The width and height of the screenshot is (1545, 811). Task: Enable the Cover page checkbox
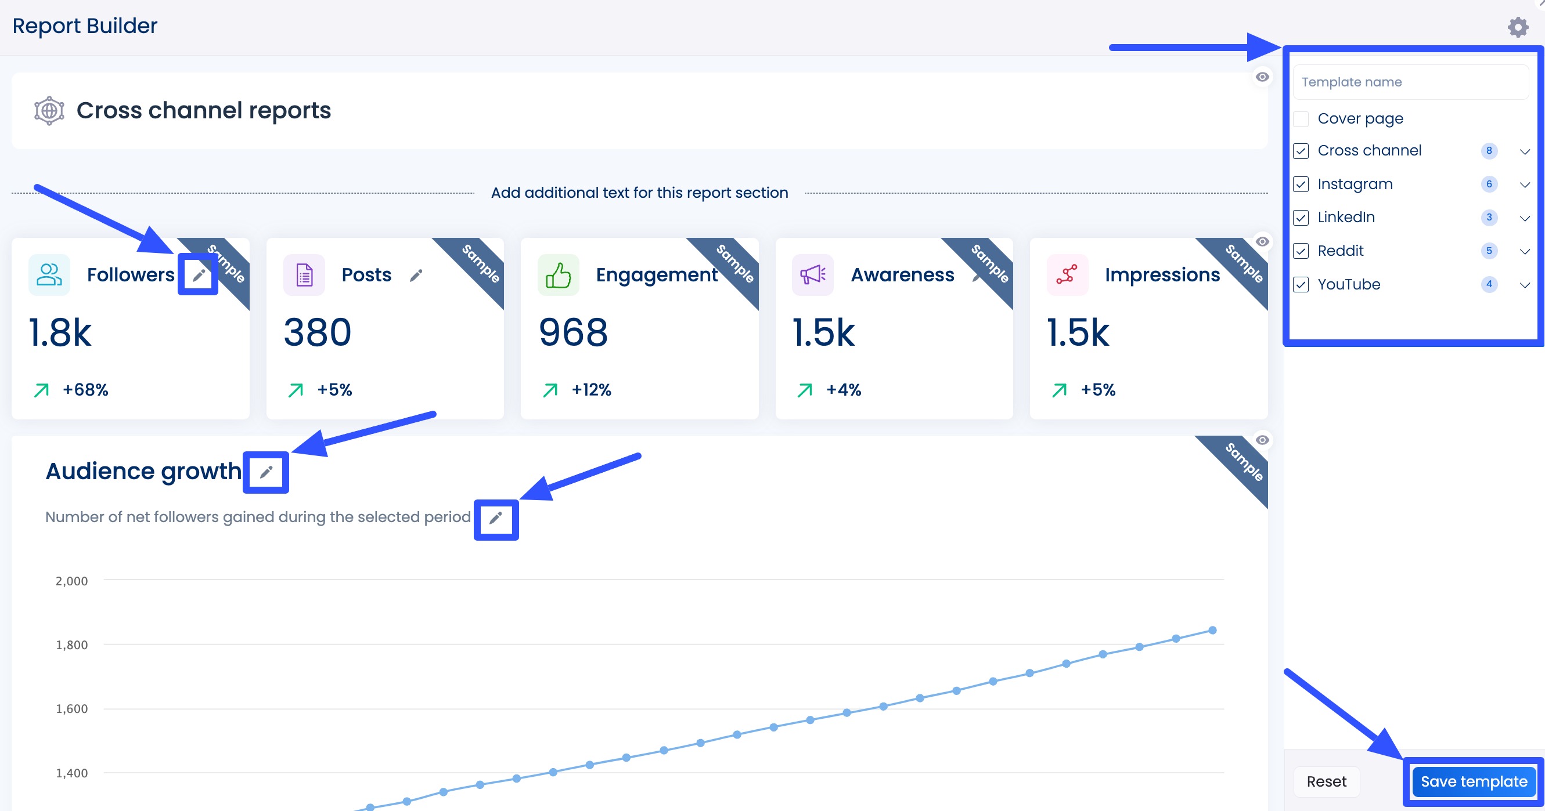click(x=1301, y=118)
